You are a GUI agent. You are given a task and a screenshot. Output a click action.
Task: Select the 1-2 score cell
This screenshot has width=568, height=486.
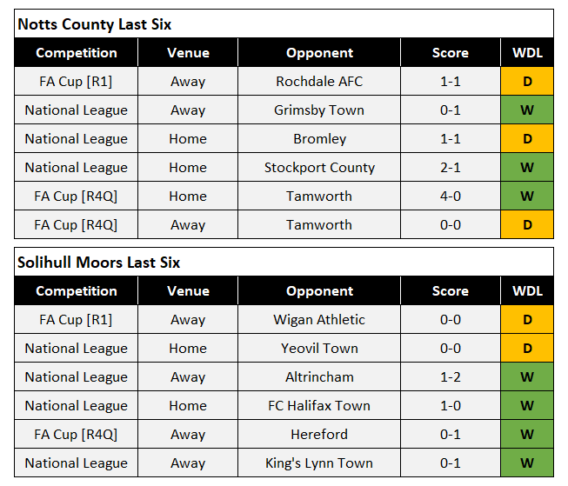tap(451, 377)
